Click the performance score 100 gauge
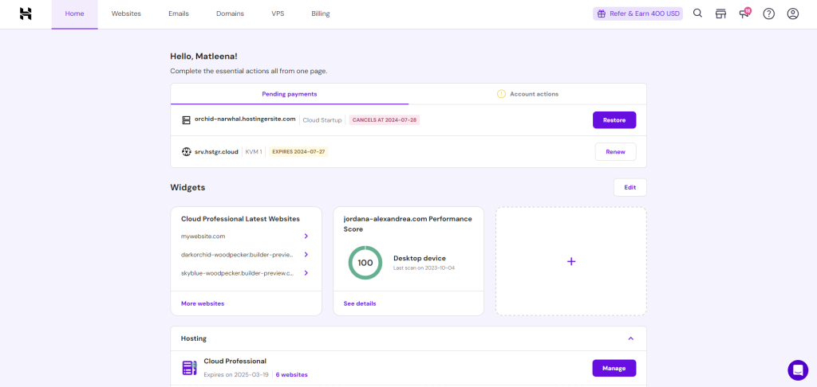The height and width of the screenshot is (387, 817). 365,263
